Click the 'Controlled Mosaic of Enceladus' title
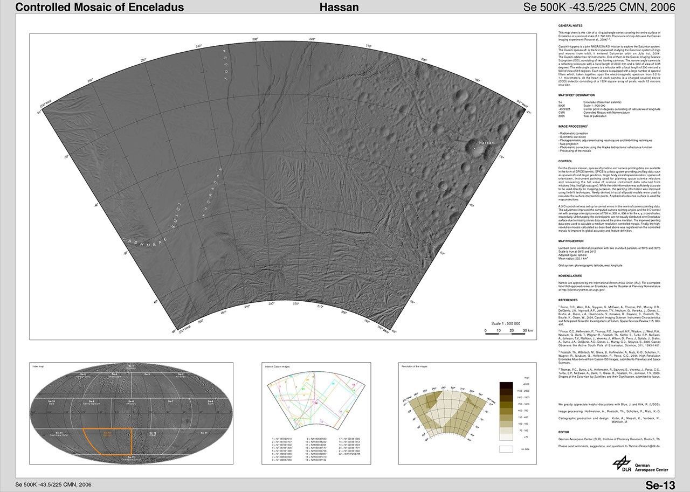 click(100, 7)
